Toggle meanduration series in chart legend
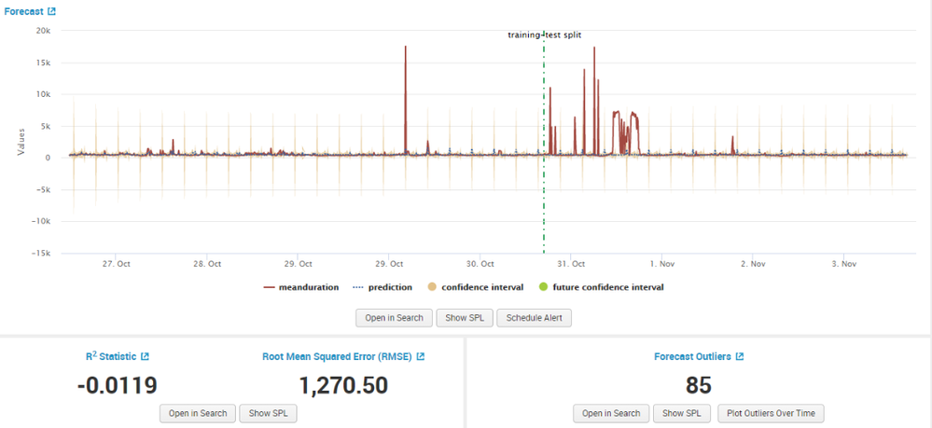The height and width of the screenshot is (428, 932). click(x=300, y=287)
